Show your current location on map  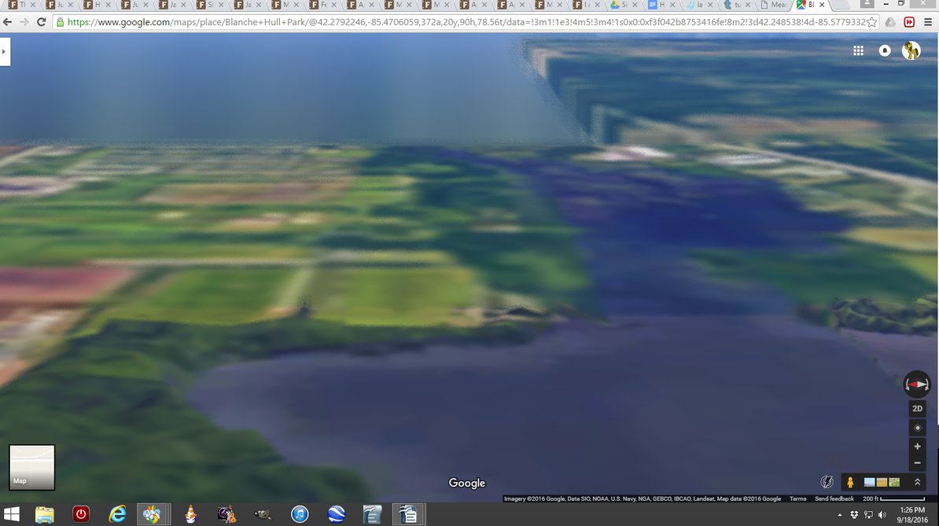[917, 429]
